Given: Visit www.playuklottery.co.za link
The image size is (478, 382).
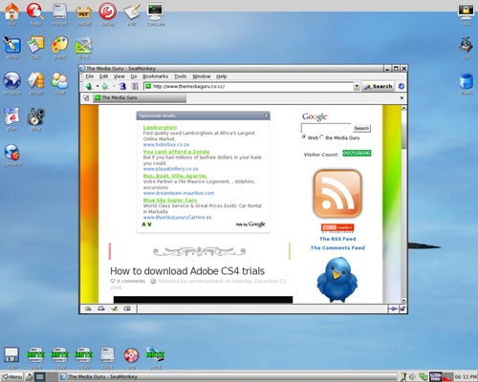Looking at the screenshot, I should point(170,169).
